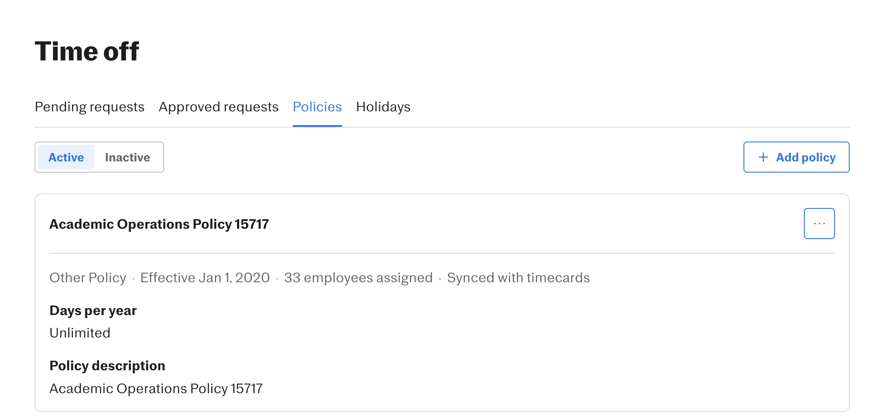Show Inactive policies
873x416 pixels.
click(x=127, y=158)
